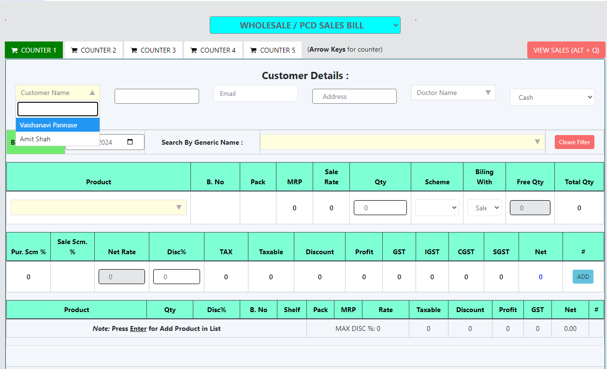
Task: Open the Wholesale / PCD Sales Bill dropdown
Action: point(305,26)
